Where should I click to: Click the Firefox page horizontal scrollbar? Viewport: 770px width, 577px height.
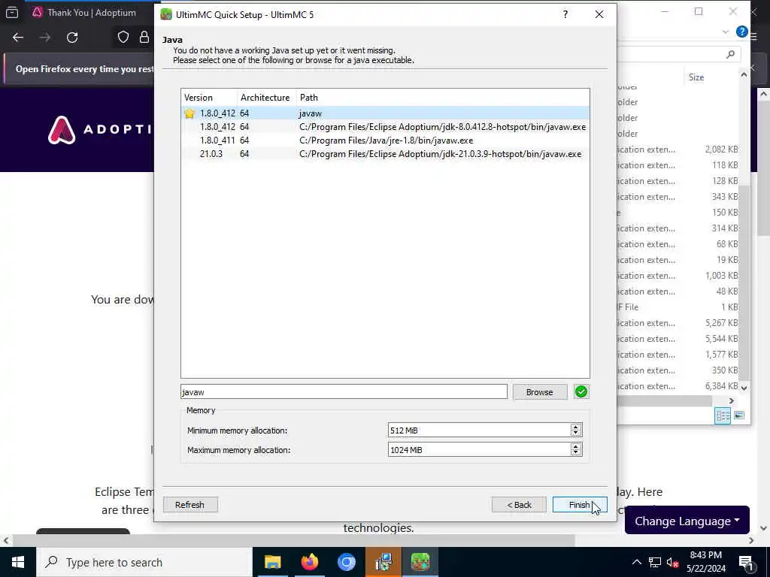[294, 540]
